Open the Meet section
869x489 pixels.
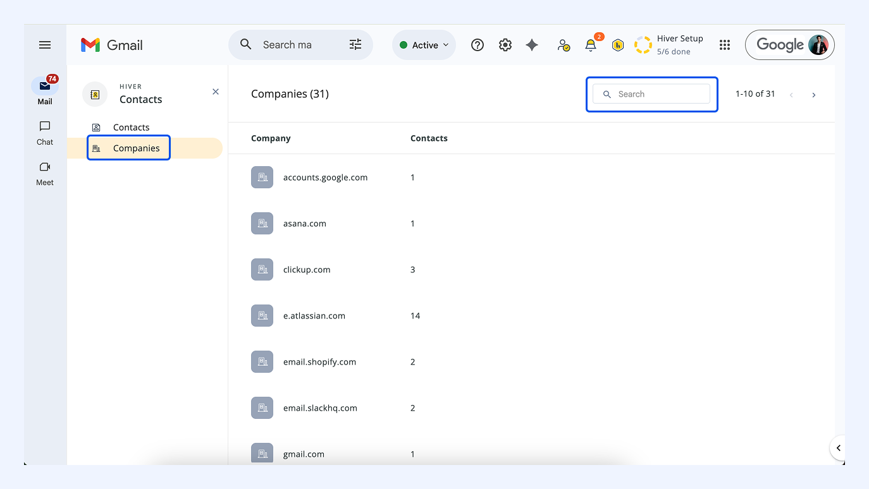pyautogui.click(x=45, y=174)
